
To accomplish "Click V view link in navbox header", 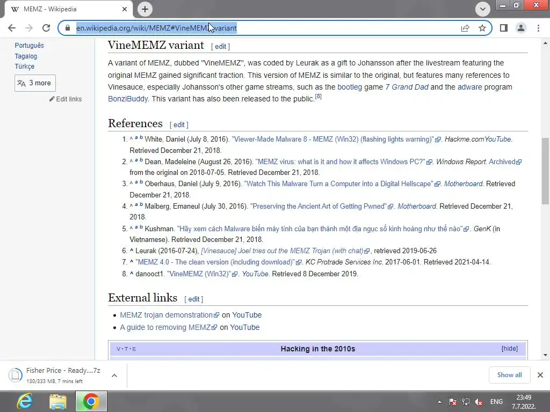I will tap(119, 349).
